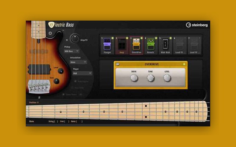Open the Player dropdown
The height and width of the screenshot is (147, 236).
tap(82, 73)
